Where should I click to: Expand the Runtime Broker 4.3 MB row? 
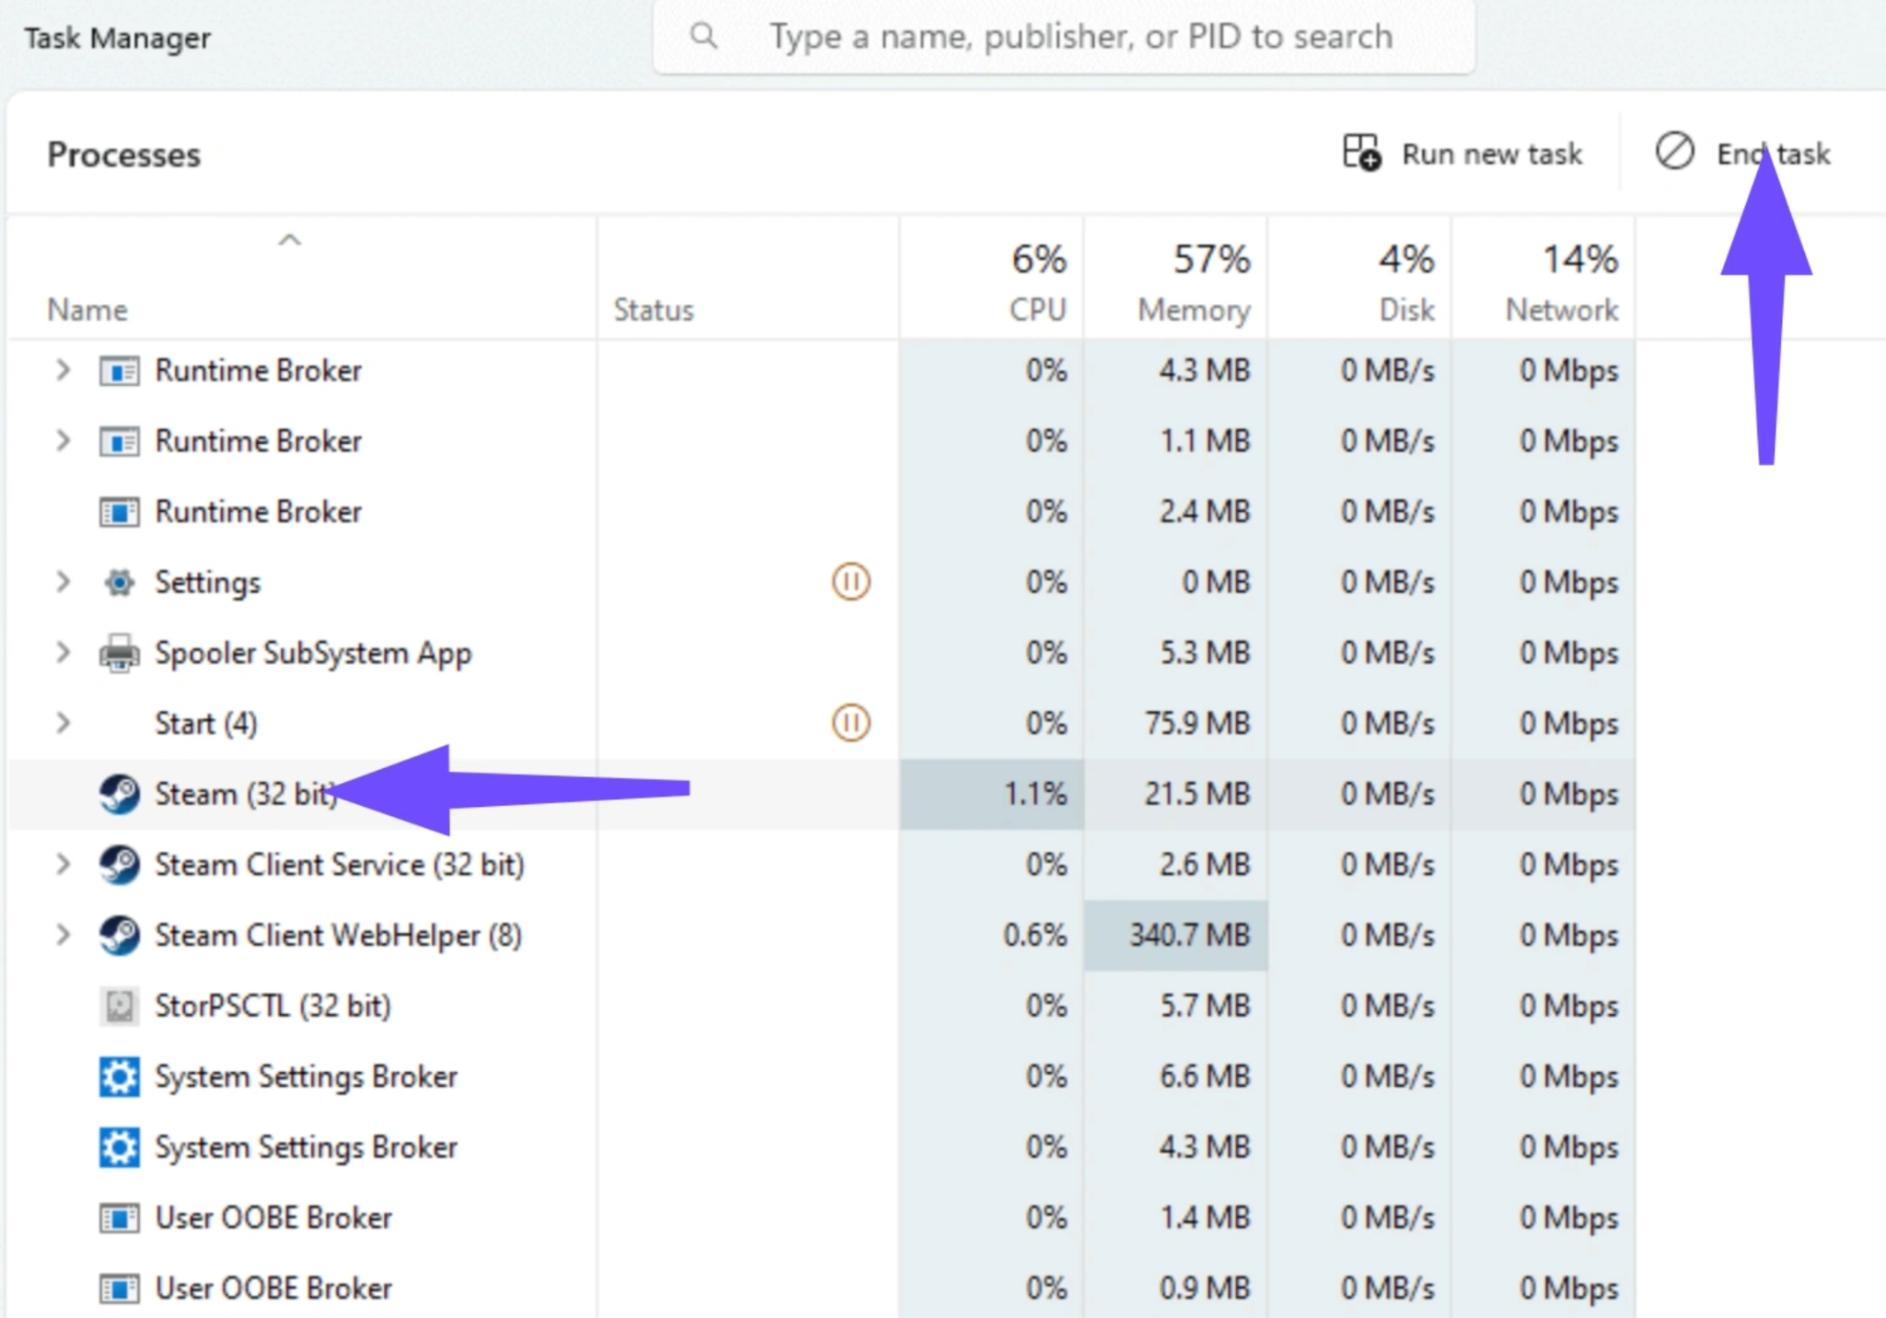[63, 370]
